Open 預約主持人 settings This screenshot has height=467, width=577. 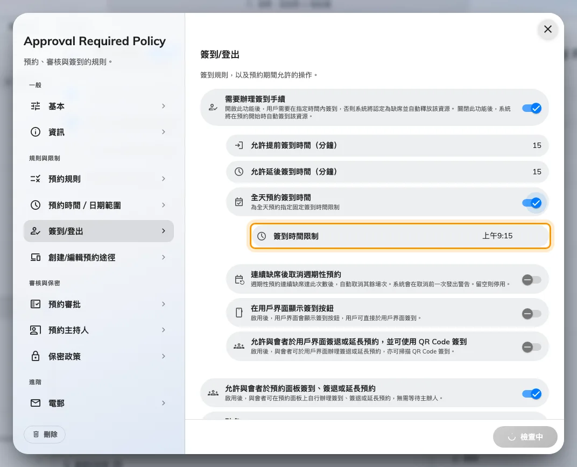(x=98, y=330)
